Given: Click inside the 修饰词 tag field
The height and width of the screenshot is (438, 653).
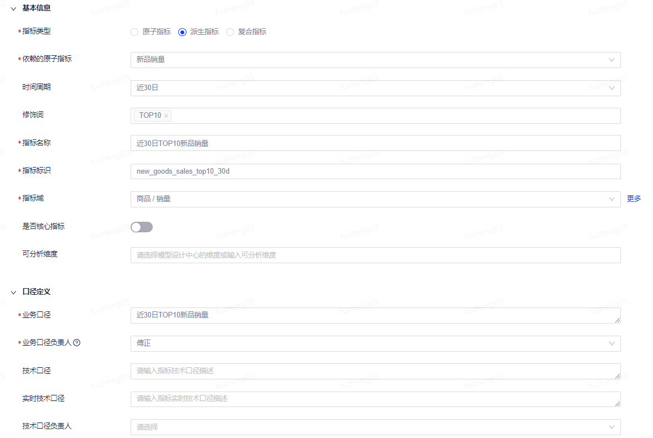Looking at the screenshot, I should point(375,116).
